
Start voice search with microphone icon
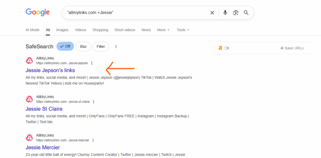pyautogui.click(x=225, y=12)
